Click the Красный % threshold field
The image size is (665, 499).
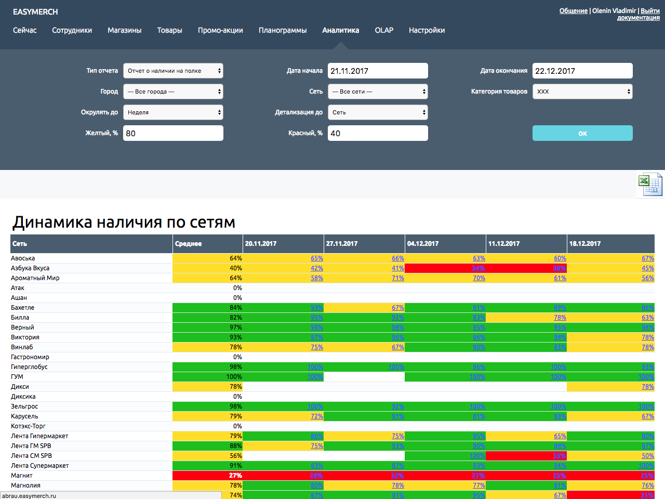[x=378, y=133]
